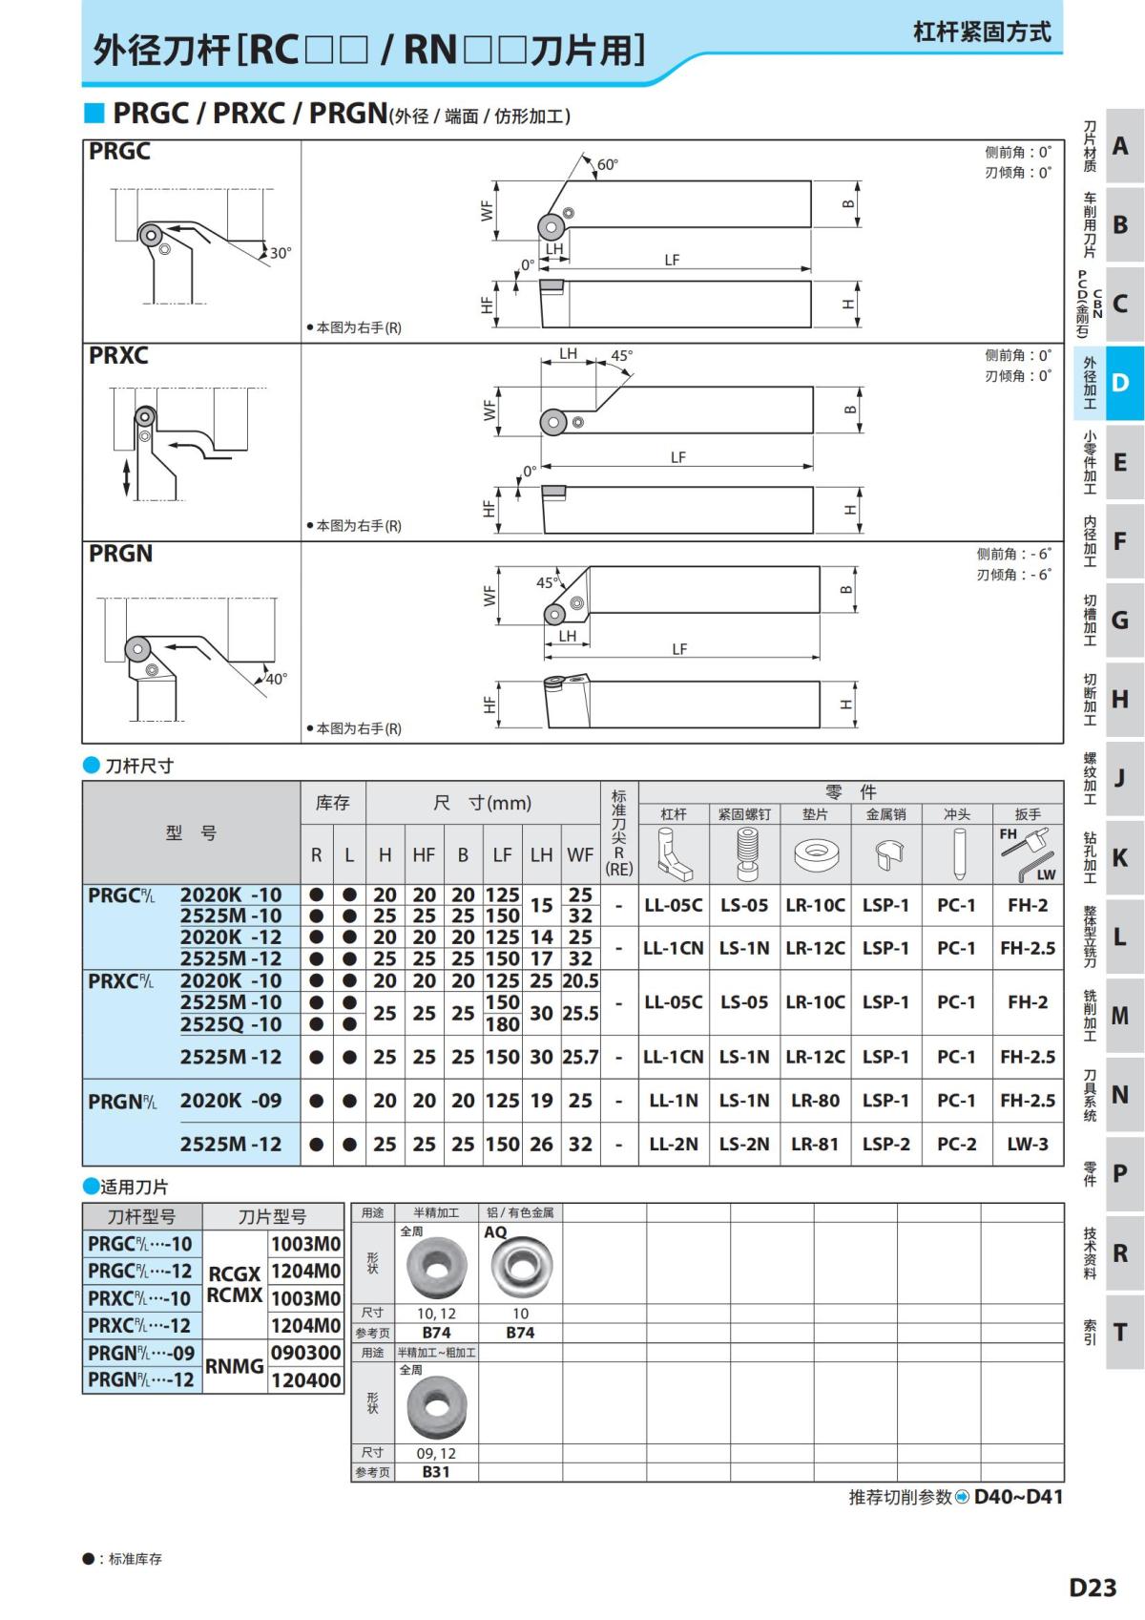
Task: Open side tab K 钻孔加工
Action: point(1109,857)
